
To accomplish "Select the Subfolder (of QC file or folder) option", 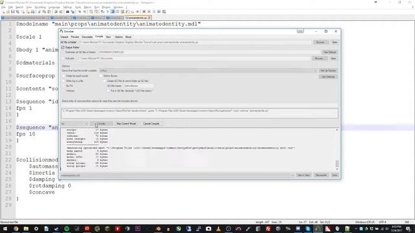I will [x=63, y=52].
